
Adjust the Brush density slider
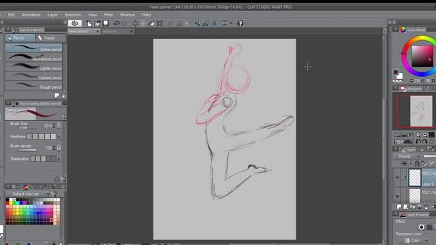tap(27, 150)
